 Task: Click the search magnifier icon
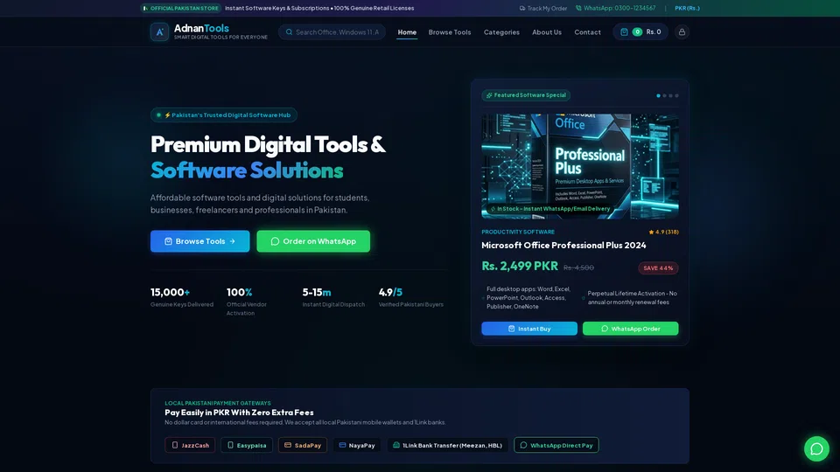290,32
